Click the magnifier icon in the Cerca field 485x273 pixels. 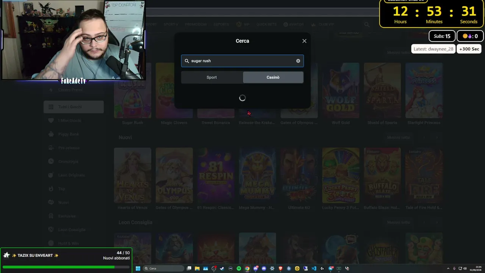click(x=187, y=61)
